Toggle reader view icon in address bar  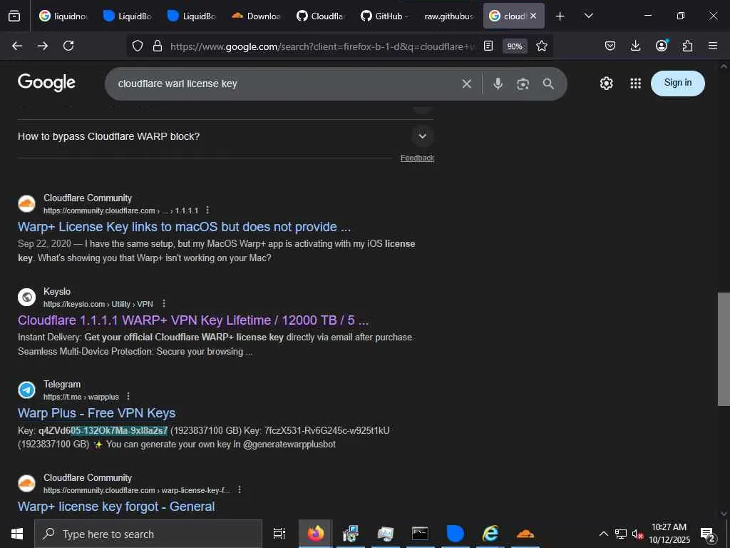488,46
